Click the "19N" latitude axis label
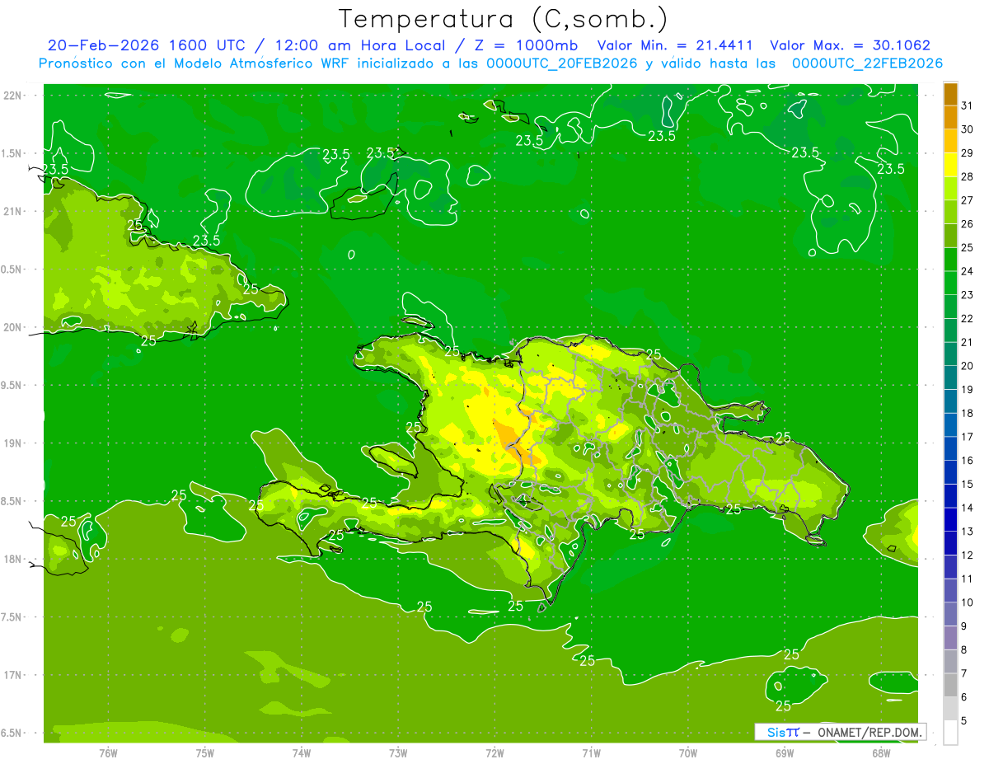 [12, 443]
